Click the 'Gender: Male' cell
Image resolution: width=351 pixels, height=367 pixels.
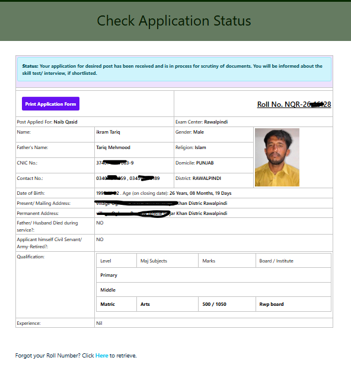(213, 134)
